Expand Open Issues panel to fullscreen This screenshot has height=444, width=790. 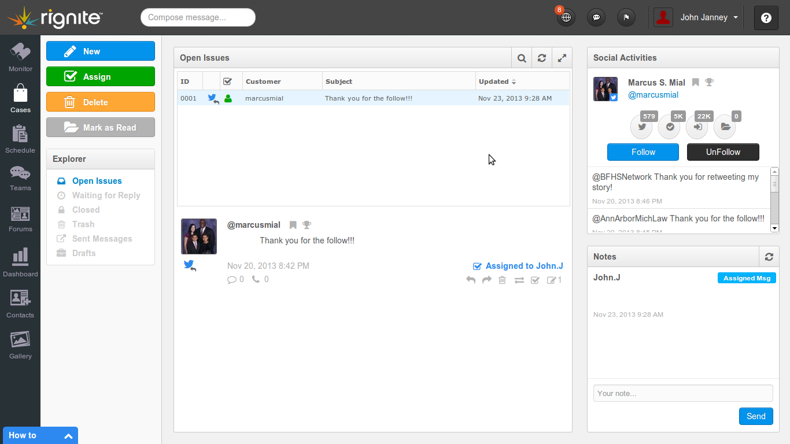(562, 58)
